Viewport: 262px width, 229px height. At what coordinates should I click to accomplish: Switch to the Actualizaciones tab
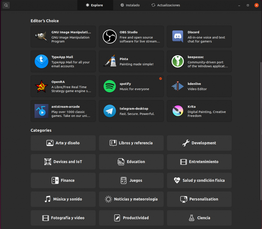tap(166, 5)
